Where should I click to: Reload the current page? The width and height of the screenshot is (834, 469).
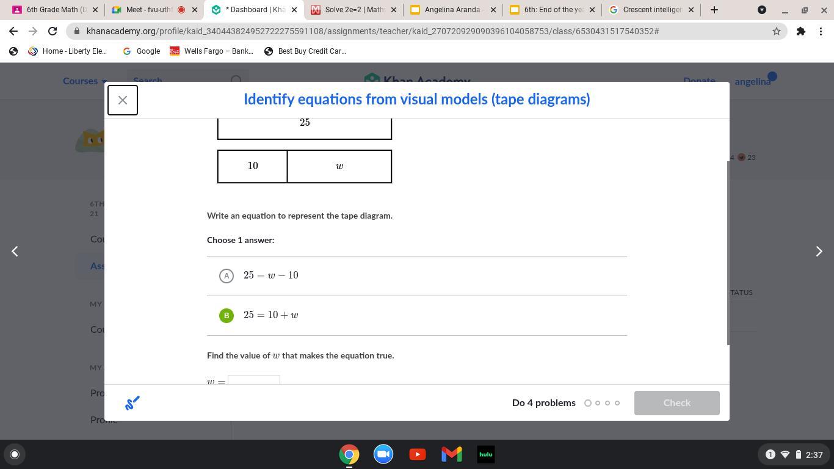53,31
